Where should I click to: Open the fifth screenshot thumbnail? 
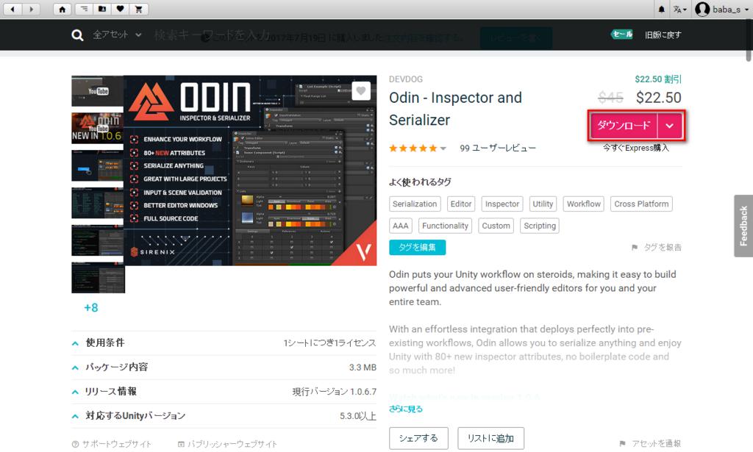pos(98,240)
